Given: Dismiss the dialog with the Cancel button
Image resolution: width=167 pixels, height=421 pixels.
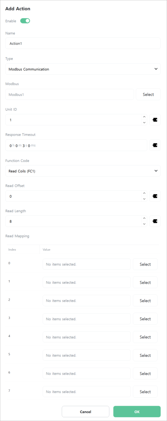Looking at the screenshot, I should [86, 412].
